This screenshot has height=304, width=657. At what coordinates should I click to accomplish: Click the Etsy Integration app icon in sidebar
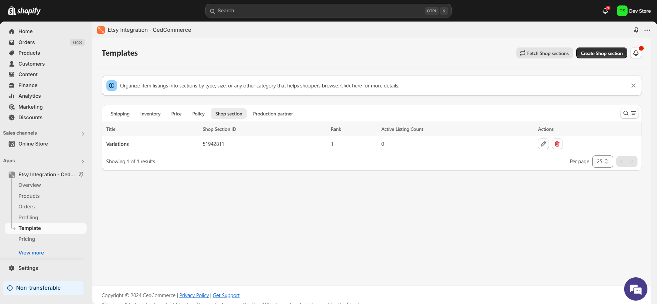click(12, 175)
